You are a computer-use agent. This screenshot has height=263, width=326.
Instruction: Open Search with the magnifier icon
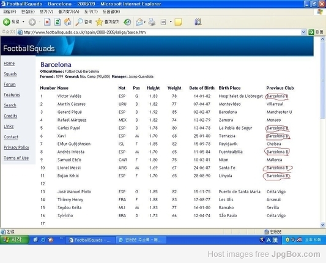84,22
